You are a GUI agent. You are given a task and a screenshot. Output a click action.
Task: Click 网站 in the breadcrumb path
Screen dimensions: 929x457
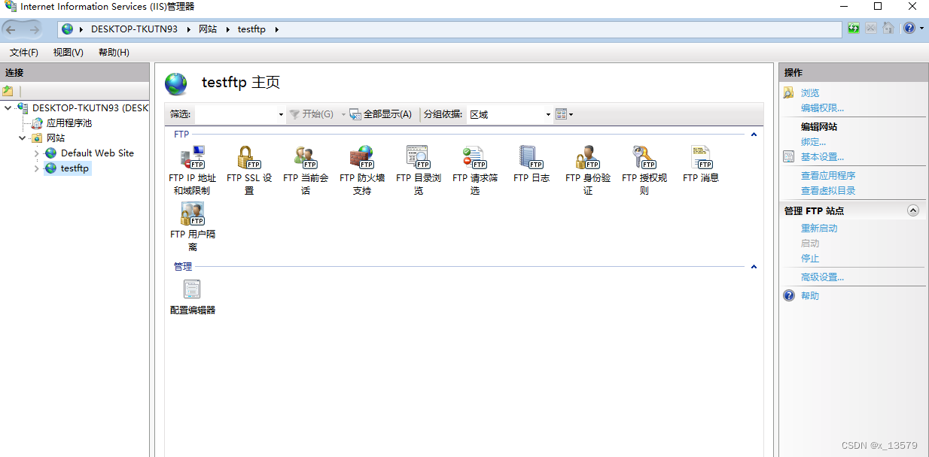pos(208,29)
